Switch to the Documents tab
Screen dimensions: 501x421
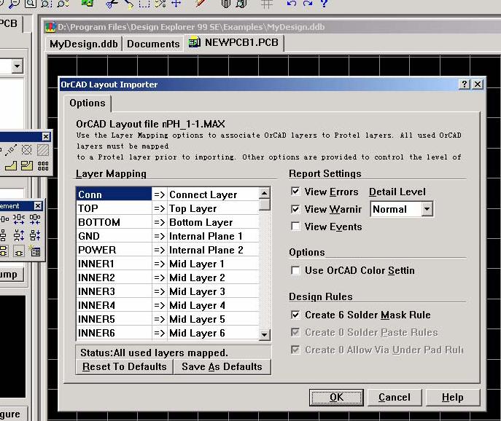(x=153, y=44)
